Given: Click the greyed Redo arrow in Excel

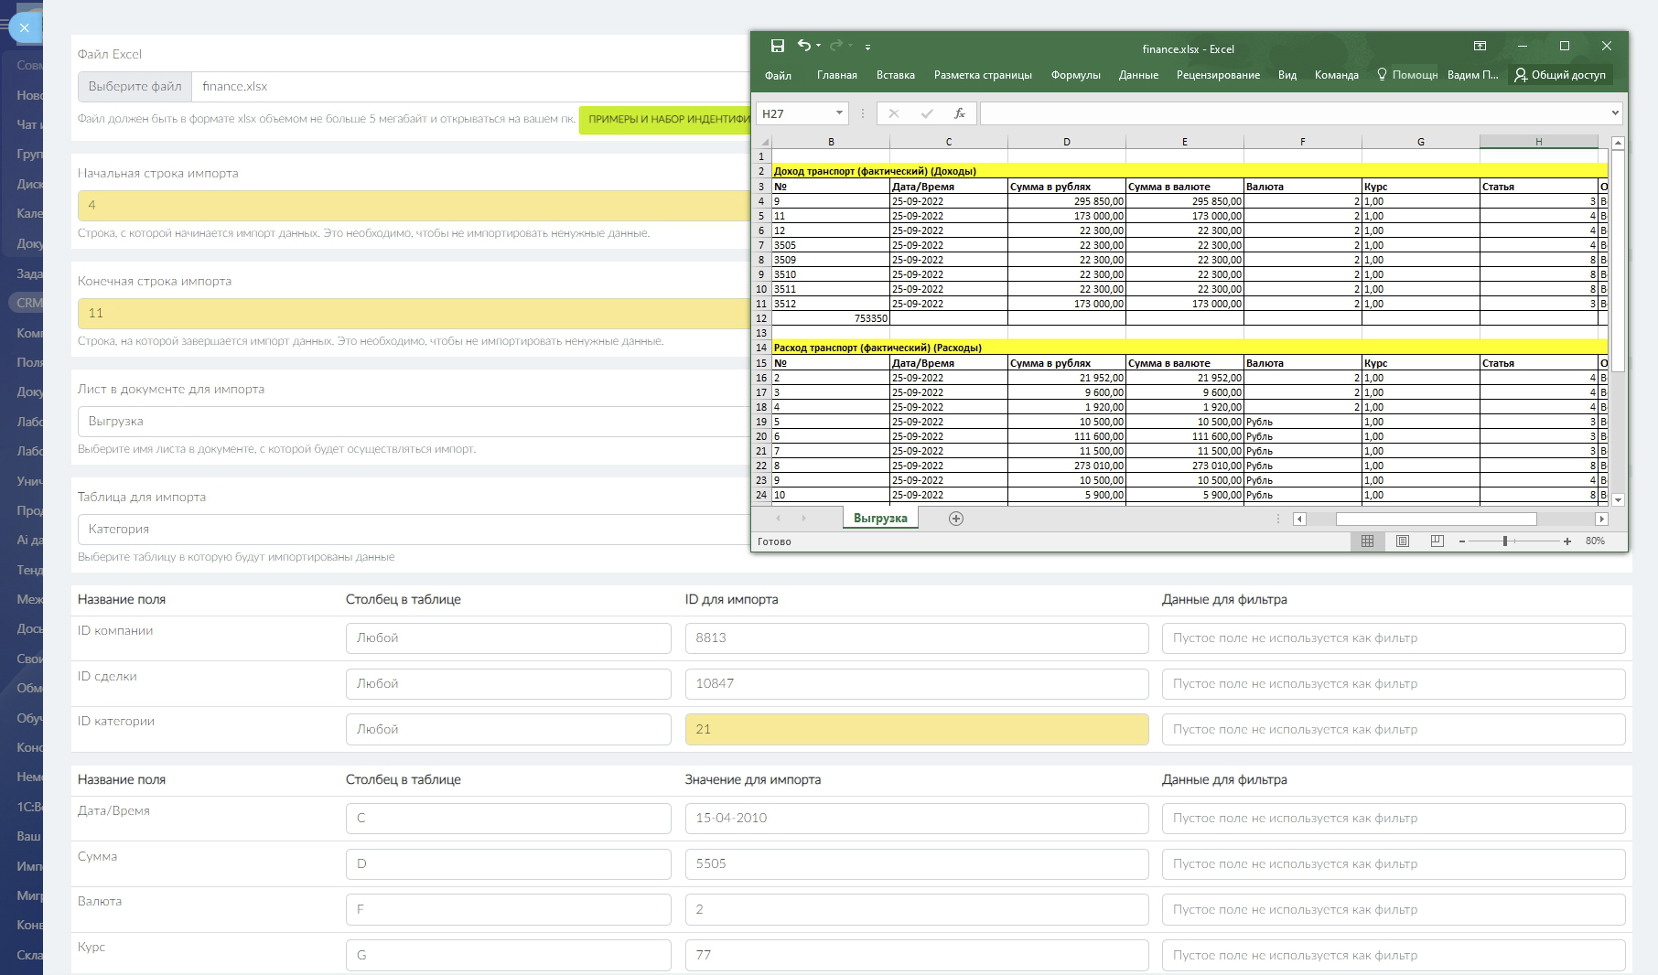Looking at the screenshot, I should click(x=835, y=46).
